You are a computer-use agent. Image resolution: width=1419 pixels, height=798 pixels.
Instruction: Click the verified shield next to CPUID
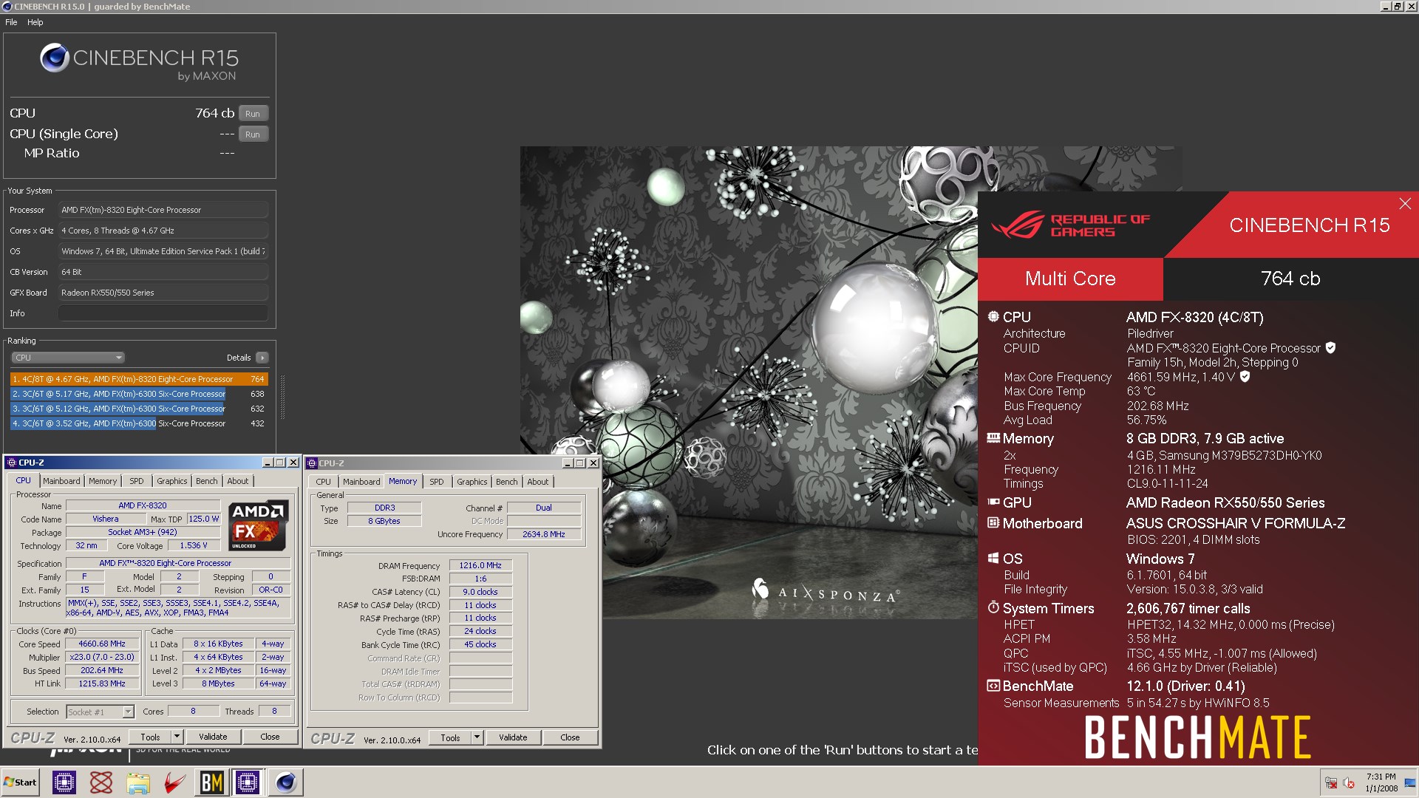[x=1330, y=348]
